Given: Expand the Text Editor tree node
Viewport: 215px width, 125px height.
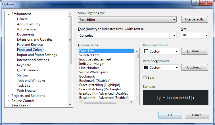Looking at the screenshot, I should point(9,106).
